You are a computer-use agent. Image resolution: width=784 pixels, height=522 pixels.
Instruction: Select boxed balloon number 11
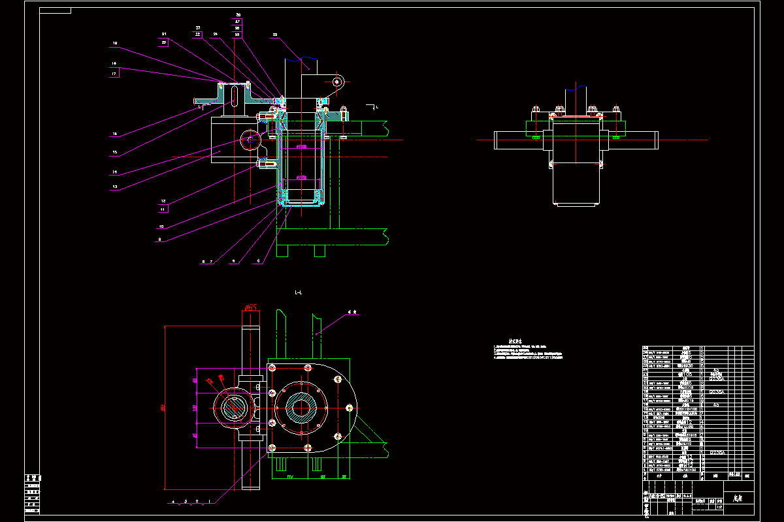[x=163, y=209]
